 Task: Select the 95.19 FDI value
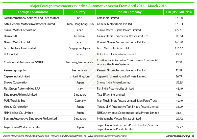179,54
